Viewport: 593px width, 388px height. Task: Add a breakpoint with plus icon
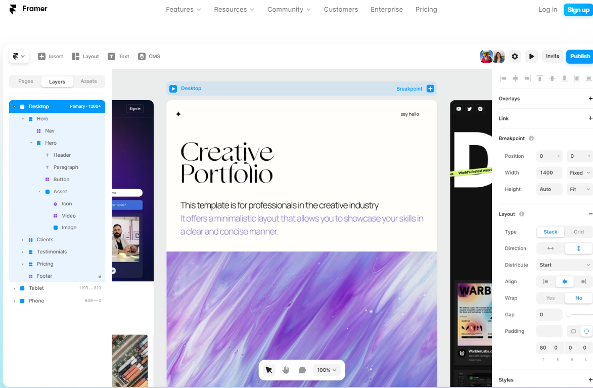(x=430, y=89)
